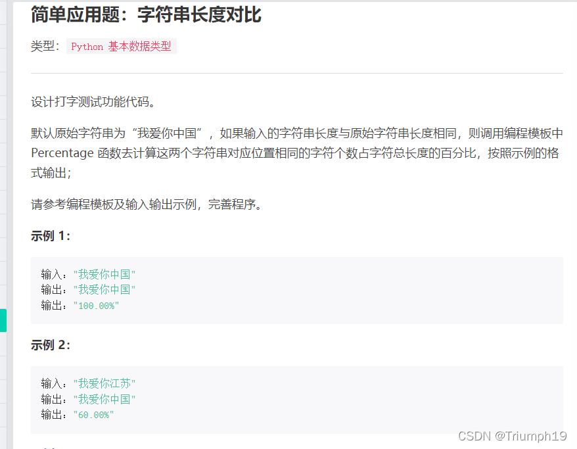Image resolution: width=577 pixels, height=449 pixels.
Task: Click input "我爱你江苏" in example 2
Action: pyautogui.click(x=104, y=383)
